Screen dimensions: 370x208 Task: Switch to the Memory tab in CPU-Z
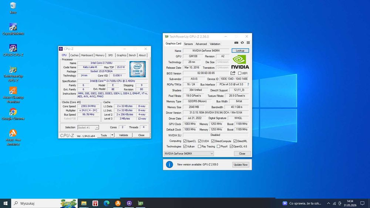[x=100, y=55]
